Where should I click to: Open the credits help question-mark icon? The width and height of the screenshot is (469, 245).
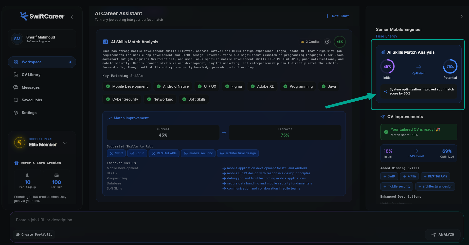tap(327, 42)
